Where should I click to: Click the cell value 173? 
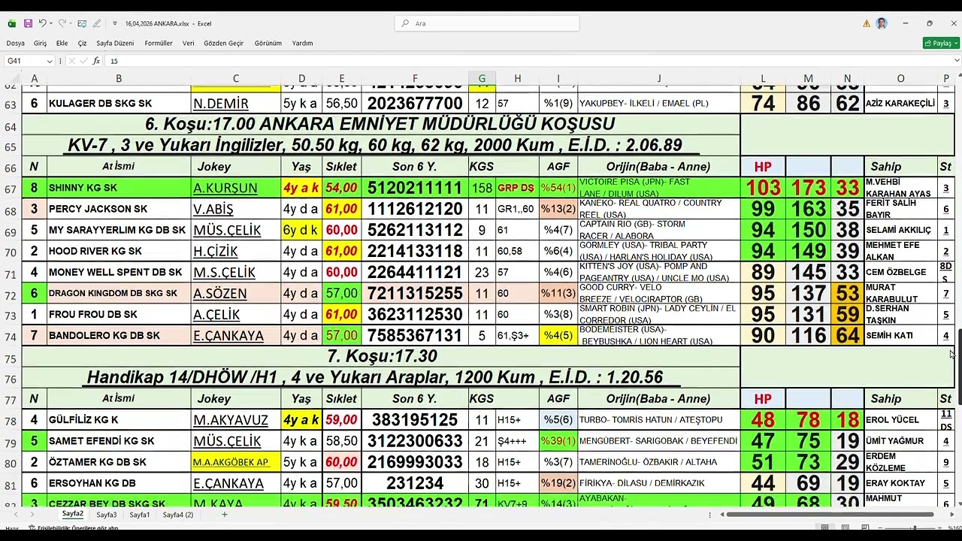808,188
